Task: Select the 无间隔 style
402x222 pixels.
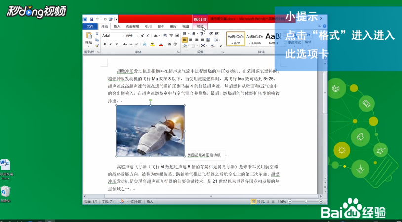Action: click(254, 39)
